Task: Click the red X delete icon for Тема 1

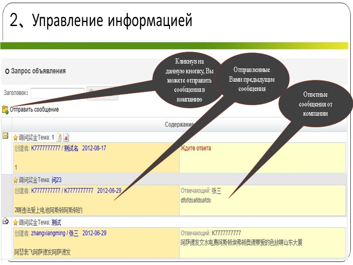Action: 65,136
